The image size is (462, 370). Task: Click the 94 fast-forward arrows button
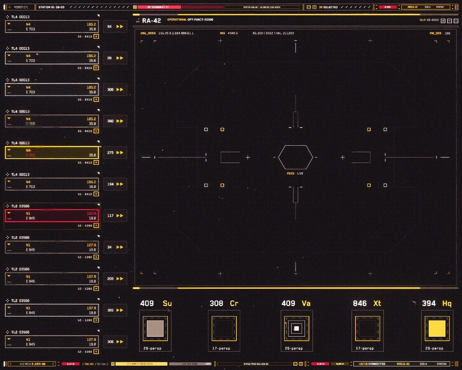[x=115, y=26]
